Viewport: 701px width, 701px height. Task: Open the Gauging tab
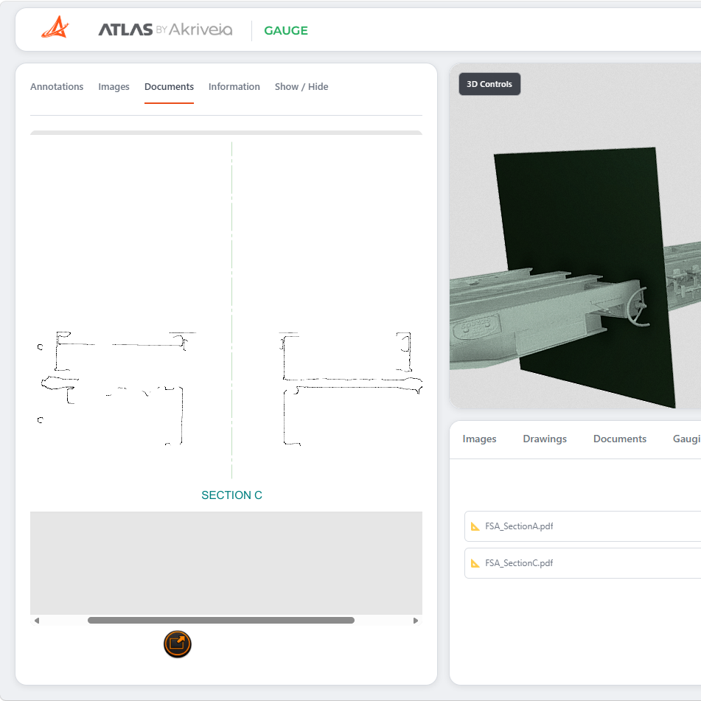click(687, 439)
